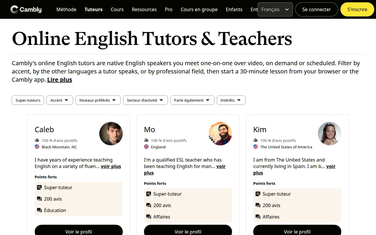Open the Accent filter dropdown
The height and width of the screenshot is (235, 376).
point(60,100)
